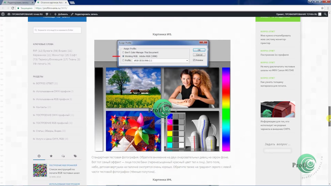Open the Canon MG7540 test scale question
Image resolution: width=331 pixels, height=186 pixels.
coord(277,68)
